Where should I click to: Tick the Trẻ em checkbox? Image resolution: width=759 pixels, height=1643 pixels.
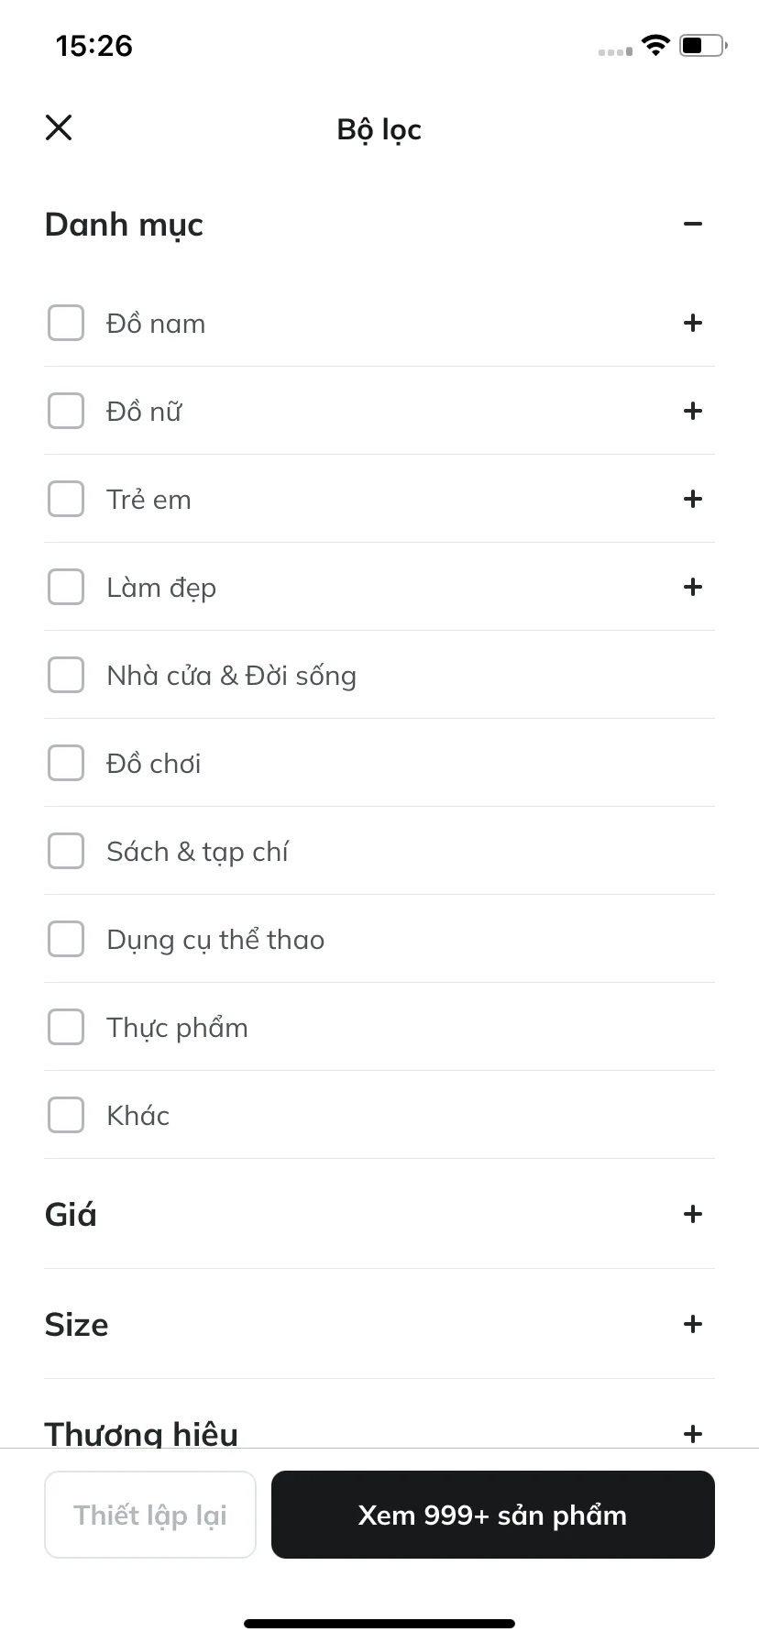66,499
